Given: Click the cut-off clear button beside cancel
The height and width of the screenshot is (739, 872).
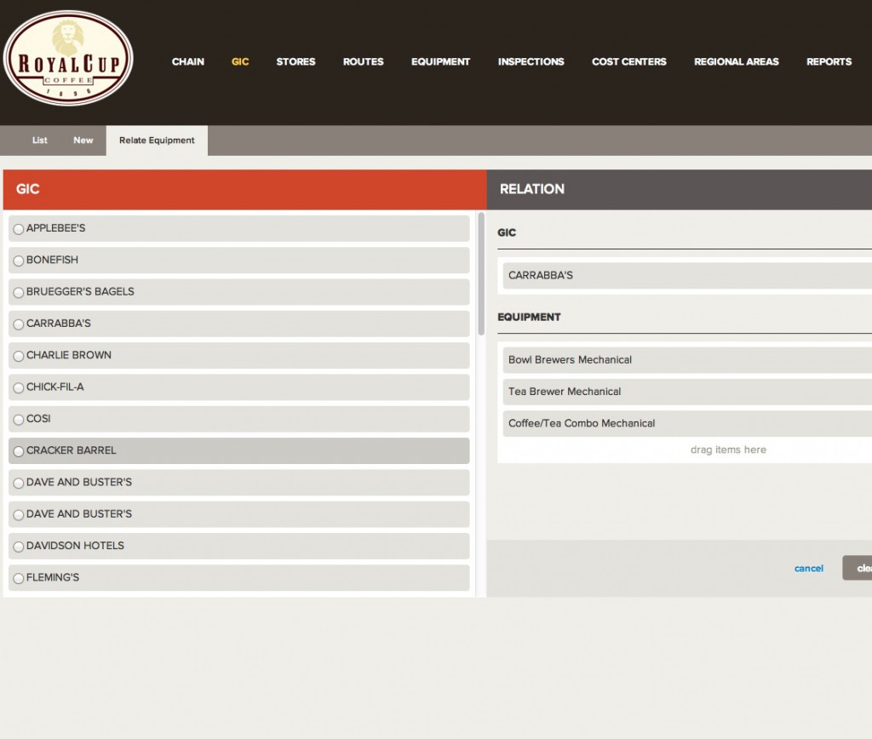Looking at the screenshot, I should [x=858, y=568].
